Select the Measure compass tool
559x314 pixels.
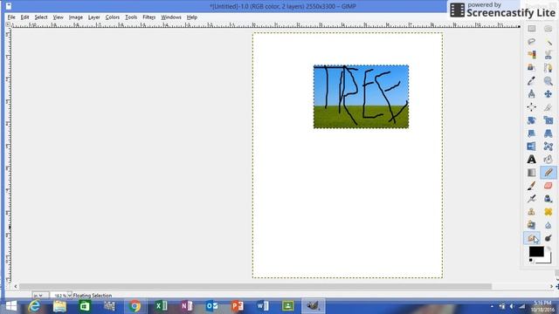pyautogui.click(x=532, y=94)
